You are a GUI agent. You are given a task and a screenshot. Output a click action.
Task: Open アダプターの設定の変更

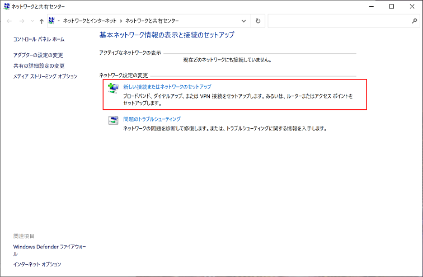pos(38,55)
